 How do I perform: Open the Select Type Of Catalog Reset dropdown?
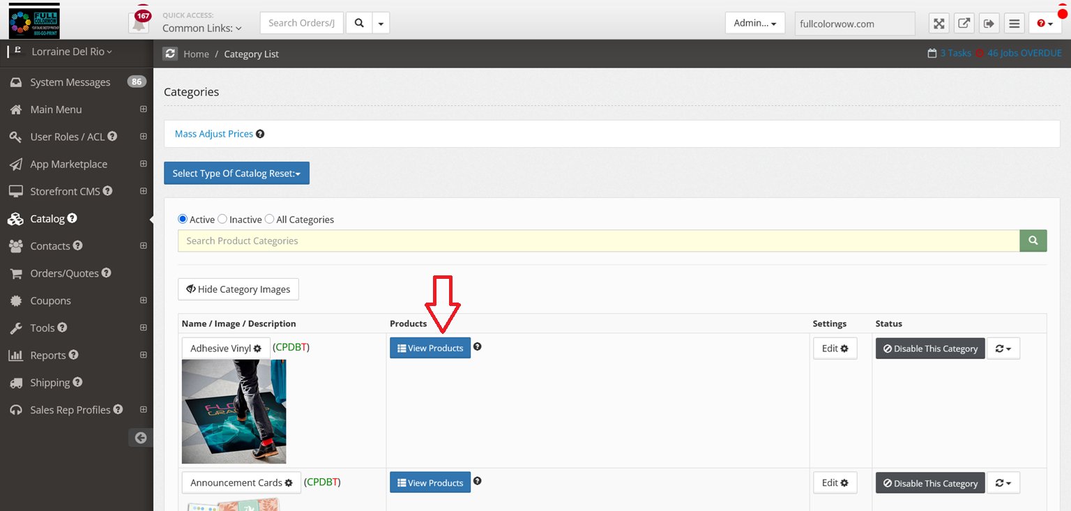coord(236,174)
